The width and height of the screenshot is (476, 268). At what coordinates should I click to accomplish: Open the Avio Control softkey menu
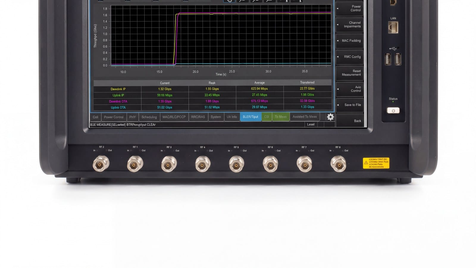(350, 89)
